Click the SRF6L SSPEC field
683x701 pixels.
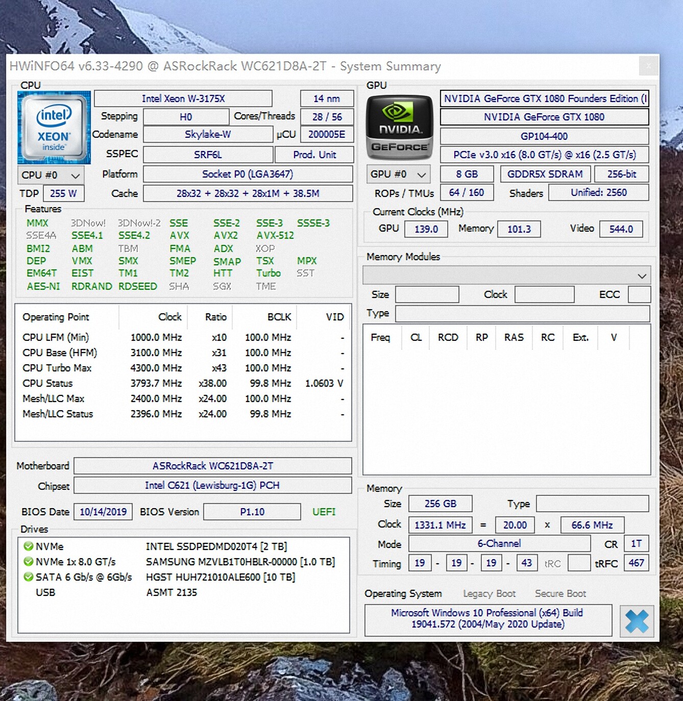pyautogui.click(x=208, y=155)
